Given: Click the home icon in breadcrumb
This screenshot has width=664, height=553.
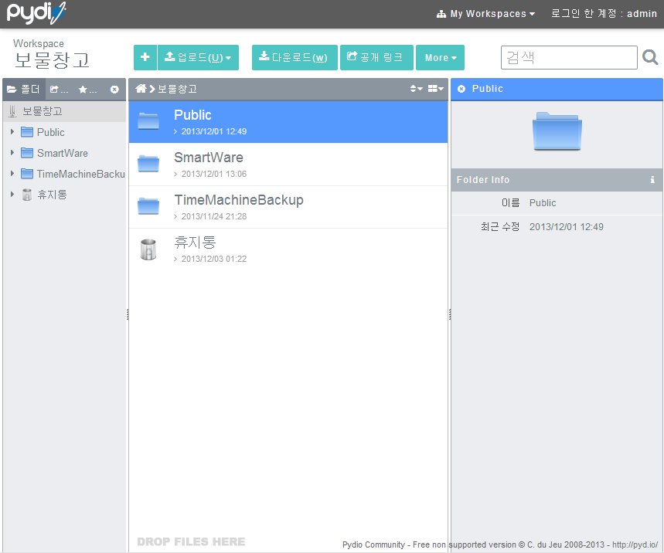Looking at the screenshot, I should (141, 89).
